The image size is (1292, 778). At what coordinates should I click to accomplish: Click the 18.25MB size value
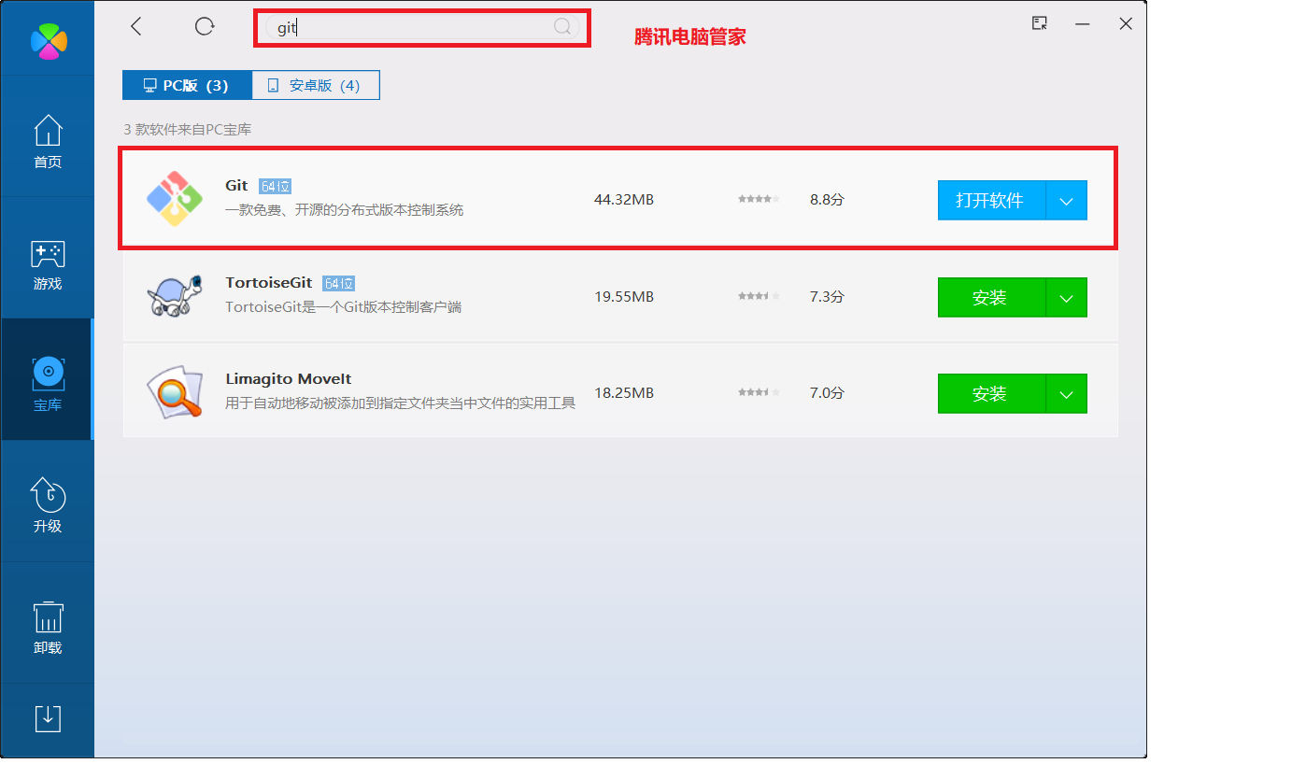[x=624, y=393]
